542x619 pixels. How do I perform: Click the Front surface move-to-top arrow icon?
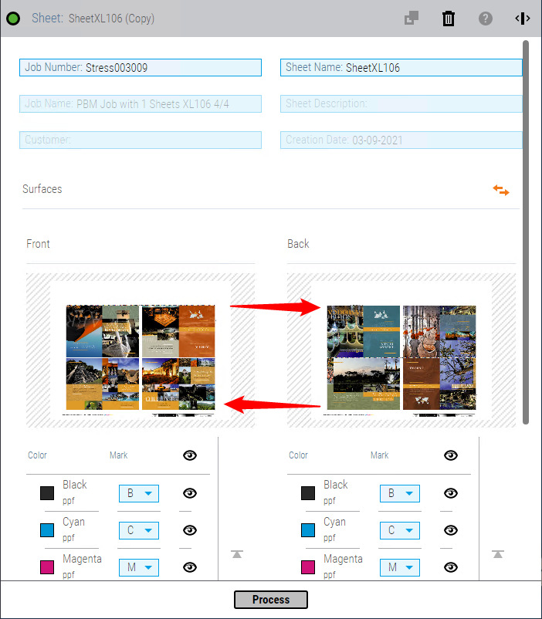pyautogui.click(x=237, y=553)
